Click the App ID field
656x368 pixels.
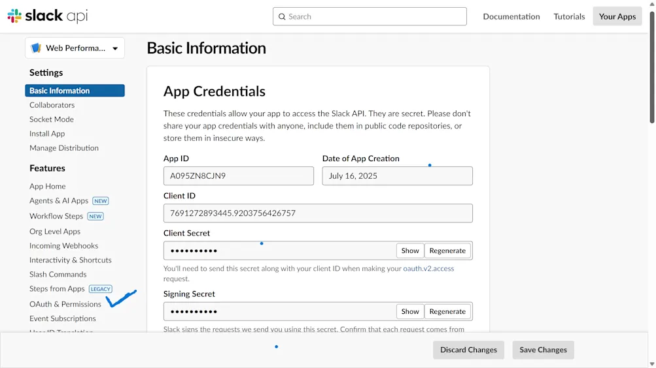(239, 176)
